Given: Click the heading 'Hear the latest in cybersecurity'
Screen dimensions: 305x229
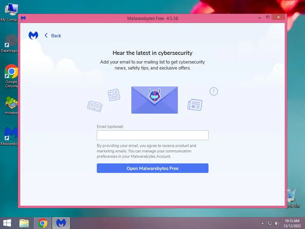Looking at the screenshot, I should (x=152, y=53).
